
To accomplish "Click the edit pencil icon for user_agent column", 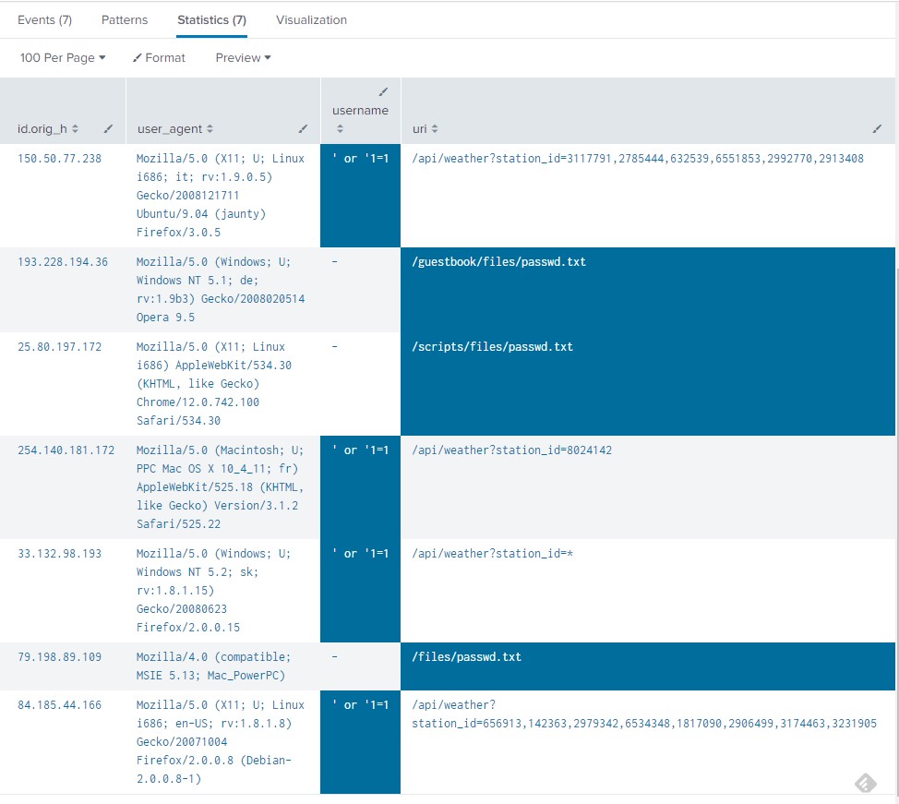I will coord(303,128).
